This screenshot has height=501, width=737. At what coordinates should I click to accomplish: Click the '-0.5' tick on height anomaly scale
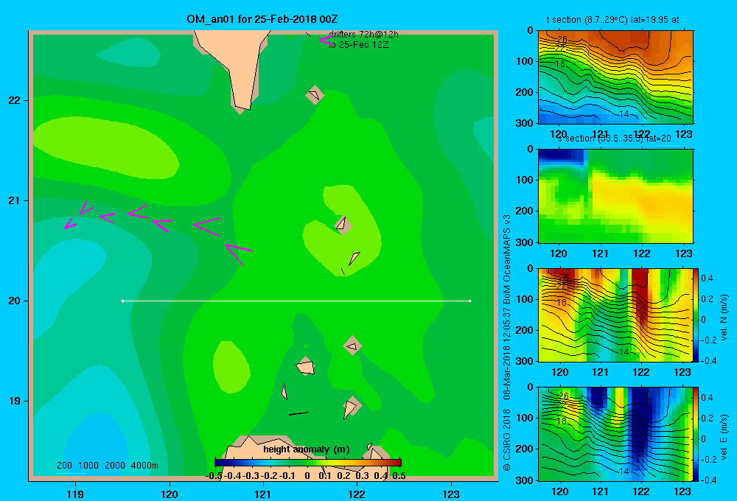pyautogui.click(x=214, y=476)
